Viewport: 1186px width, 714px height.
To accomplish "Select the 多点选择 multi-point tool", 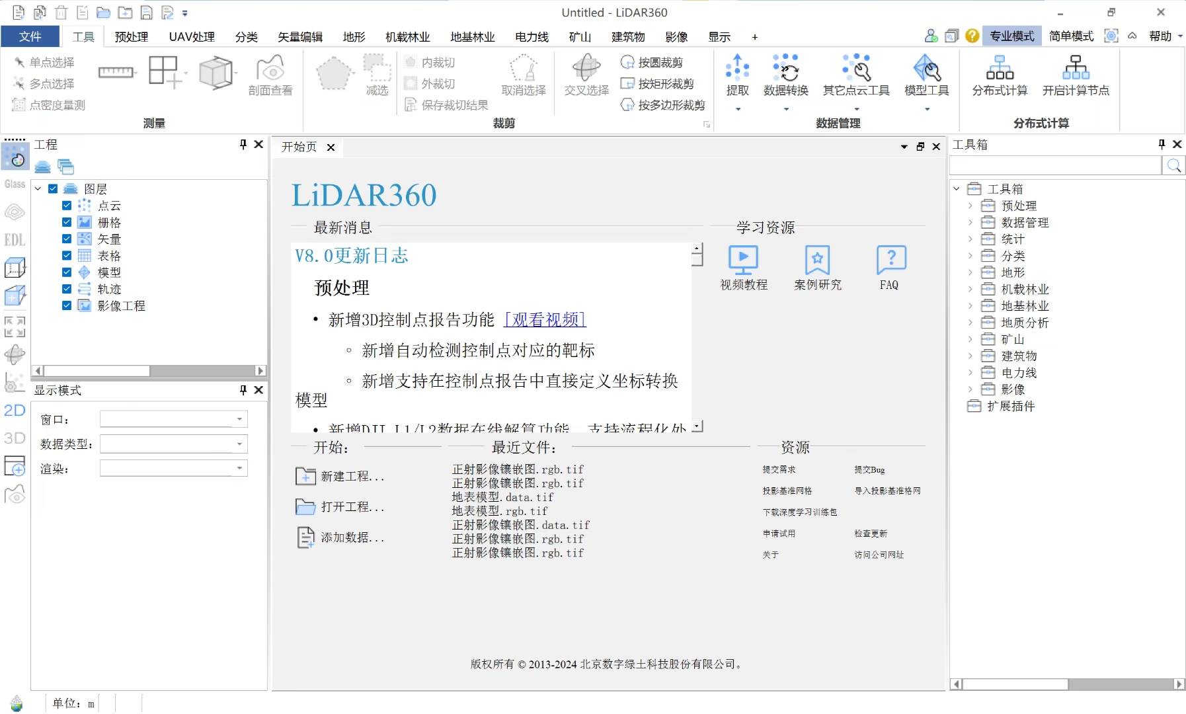I will (44, 83).
